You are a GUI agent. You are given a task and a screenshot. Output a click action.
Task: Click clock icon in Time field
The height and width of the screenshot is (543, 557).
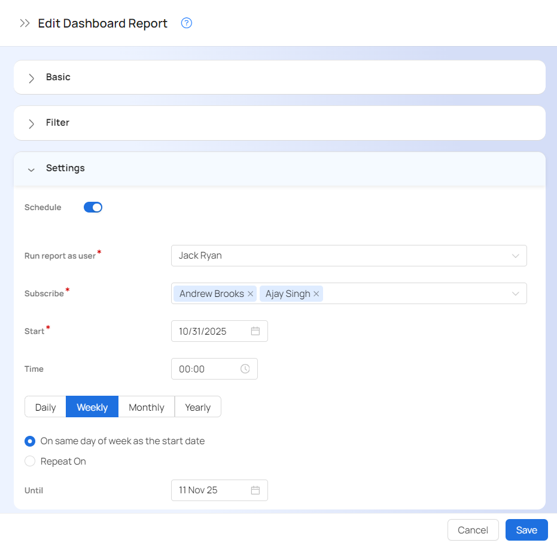[245, 369]
